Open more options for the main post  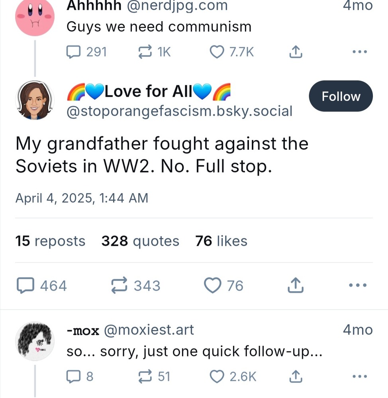pyautogui.click(x=357, y=286)
